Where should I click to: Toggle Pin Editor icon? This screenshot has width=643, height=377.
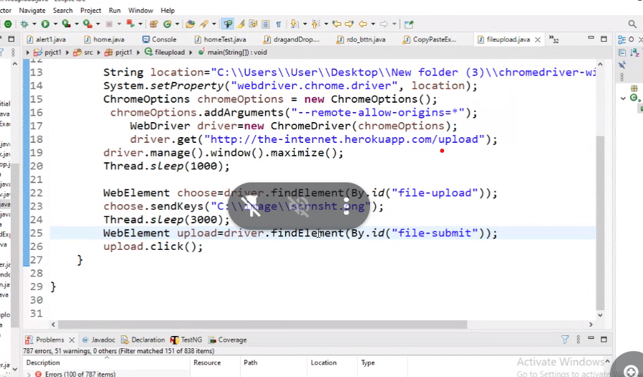tap(409, 24)
